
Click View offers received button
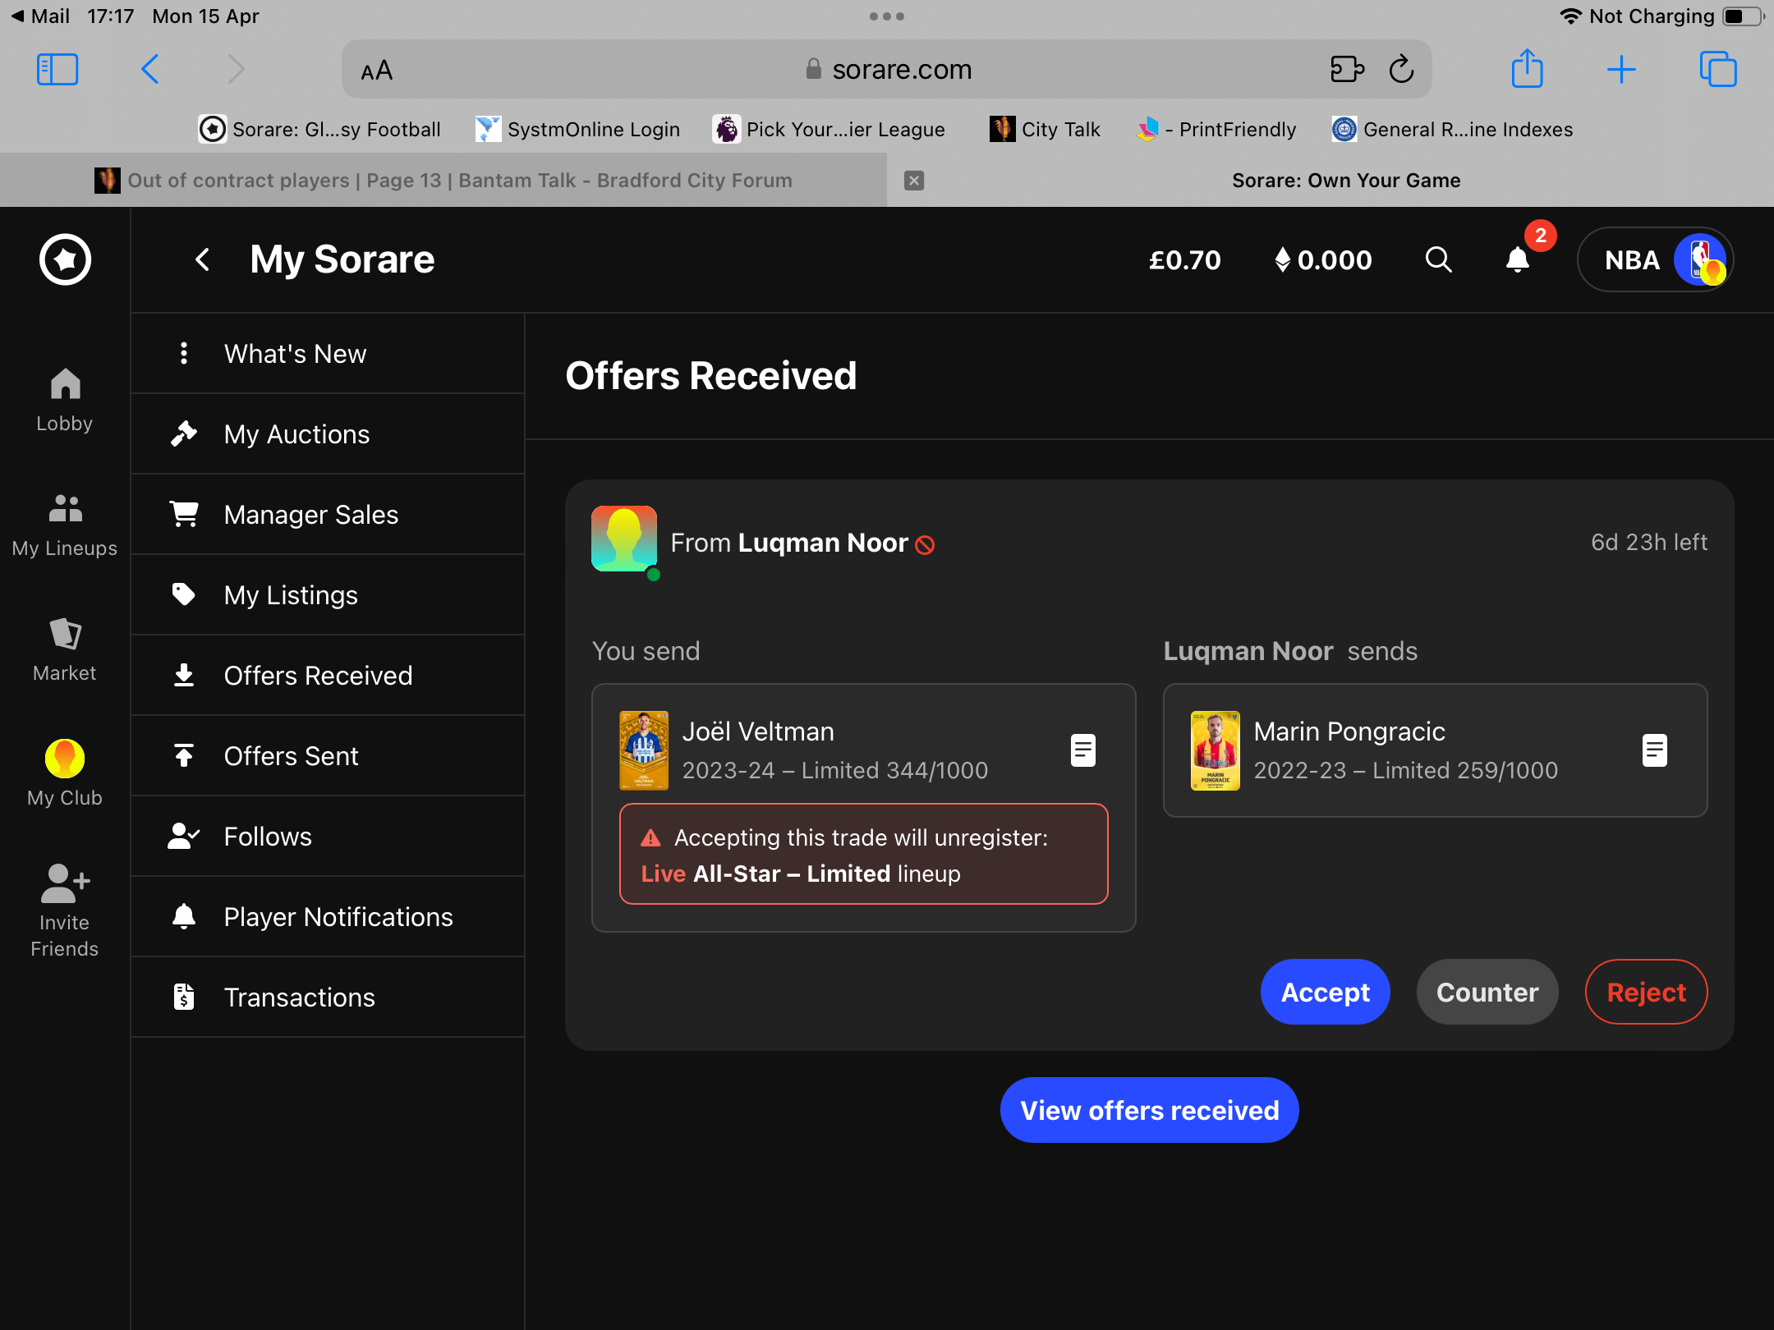(1149, 1110)
